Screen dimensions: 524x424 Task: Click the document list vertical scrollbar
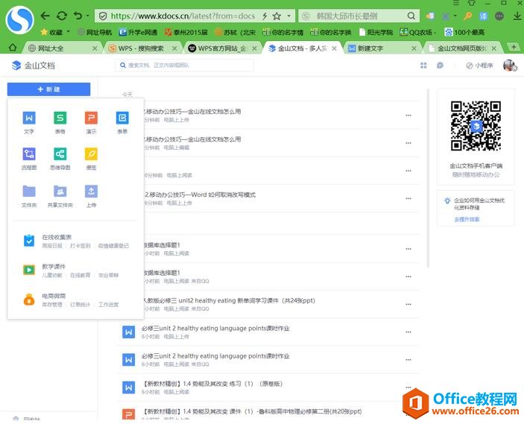click(428, 178)
